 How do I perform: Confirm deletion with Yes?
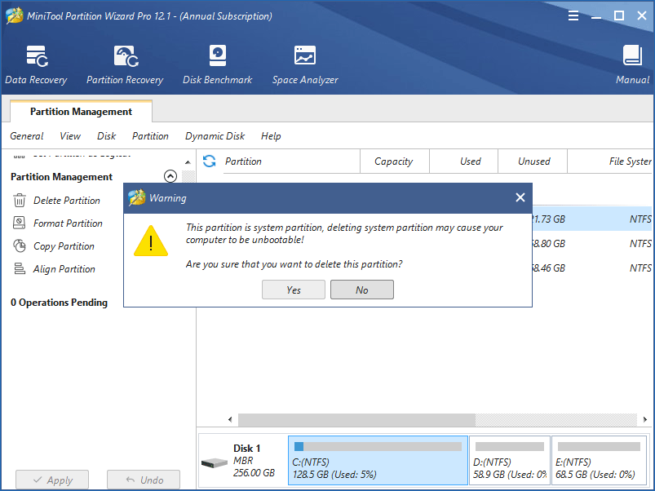click(x=294, y=290)
